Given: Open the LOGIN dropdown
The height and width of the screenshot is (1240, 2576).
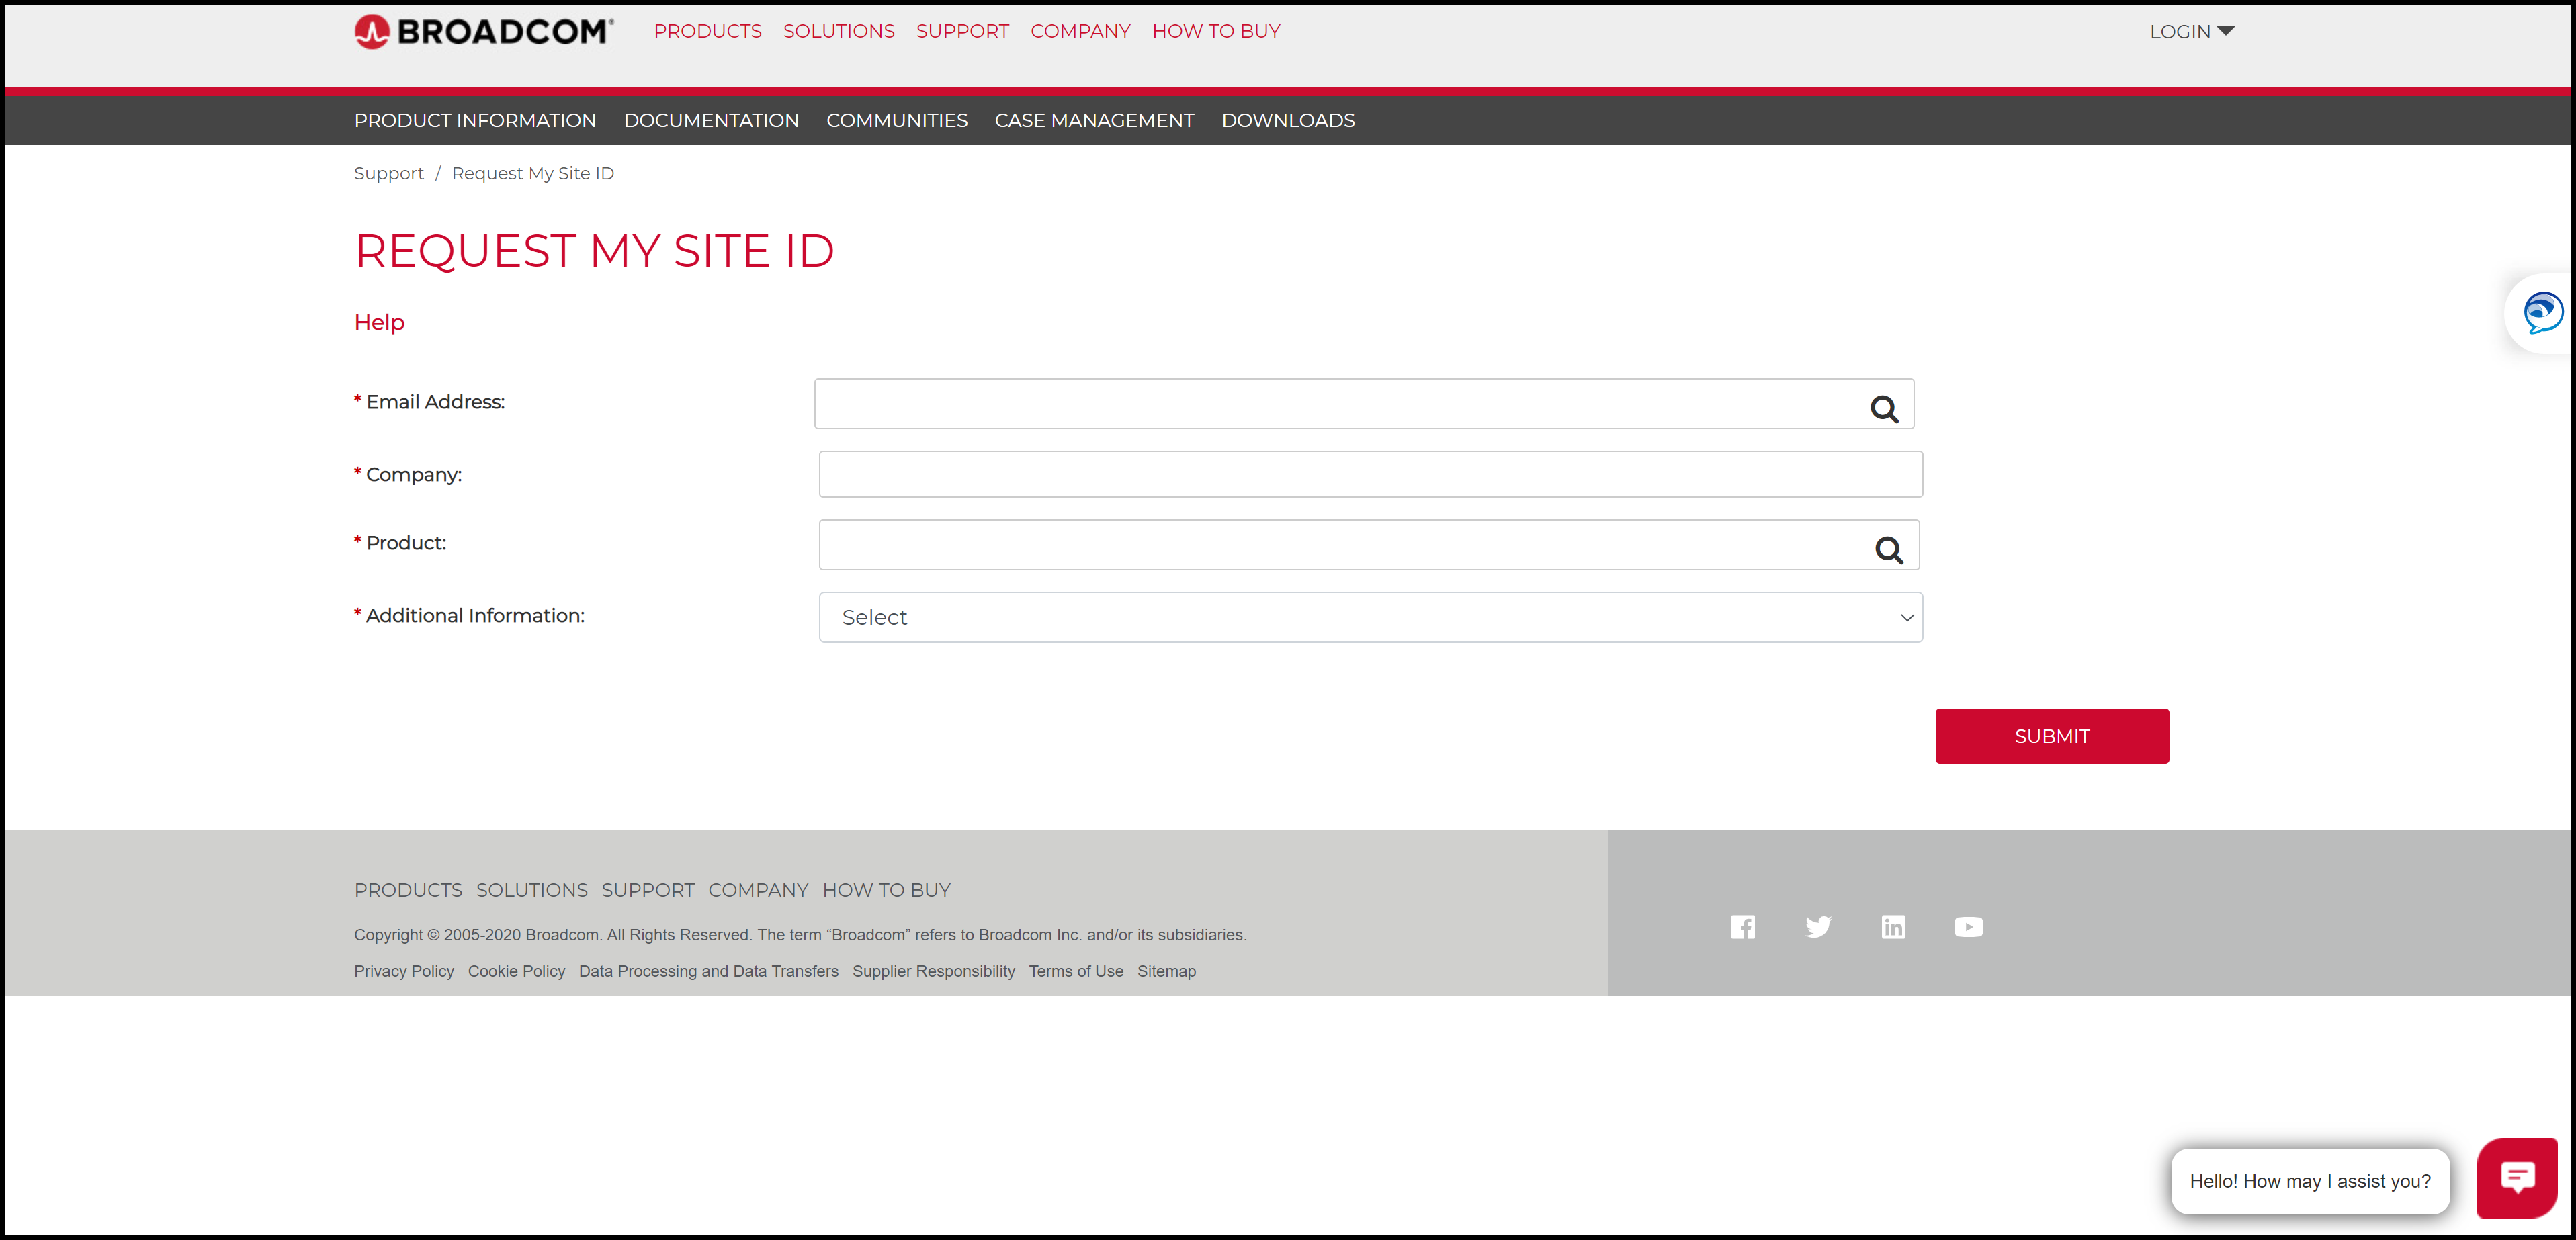Looking at the screenshot, I should pyautogui.click(x=2192, y=31).
